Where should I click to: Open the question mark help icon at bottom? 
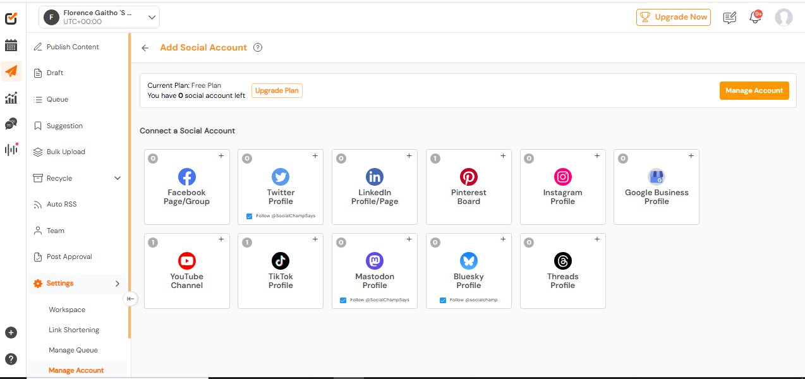point(11,359)
